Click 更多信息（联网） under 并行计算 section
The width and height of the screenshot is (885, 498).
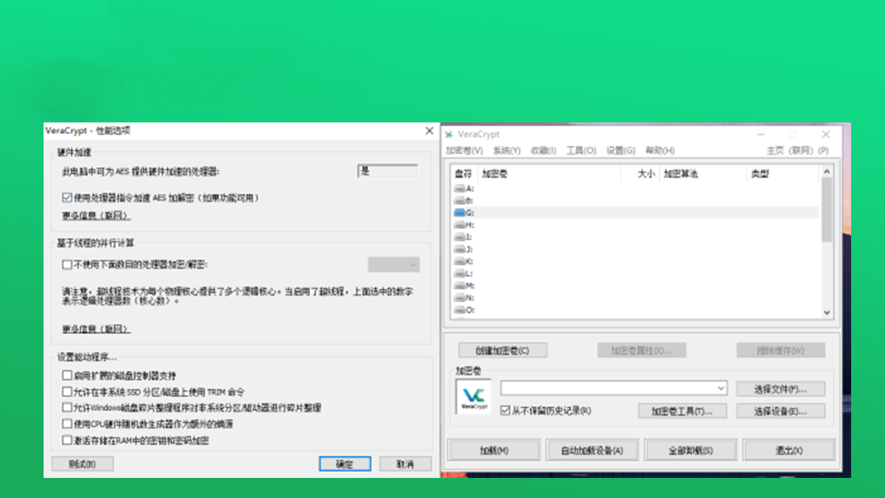coord(96,329)
